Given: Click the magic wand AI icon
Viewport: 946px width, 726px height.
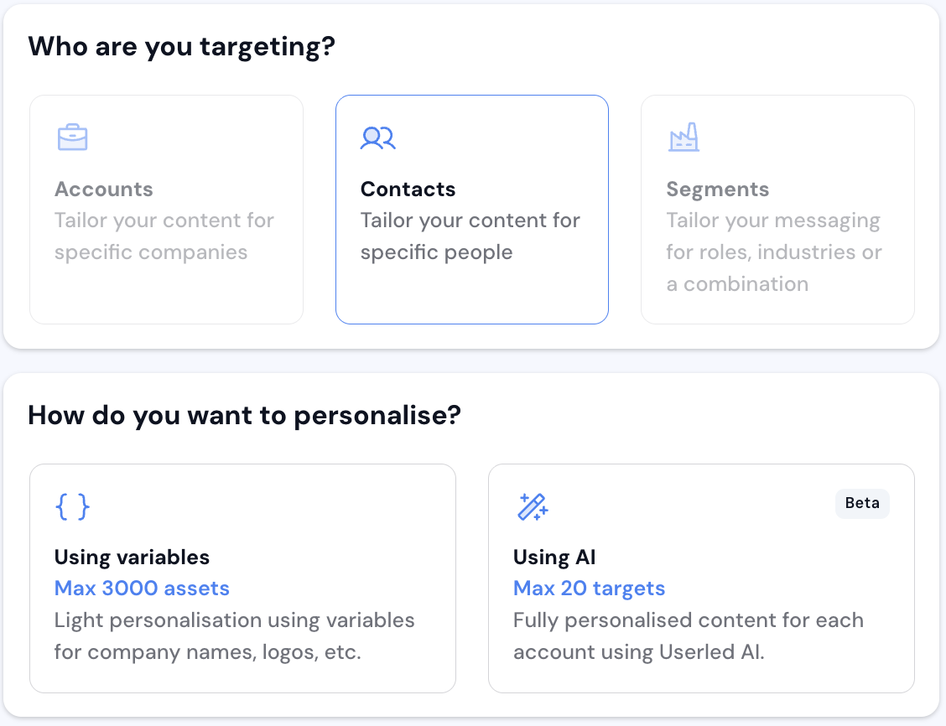Looking at the screenshot, I should coord(532,506).
